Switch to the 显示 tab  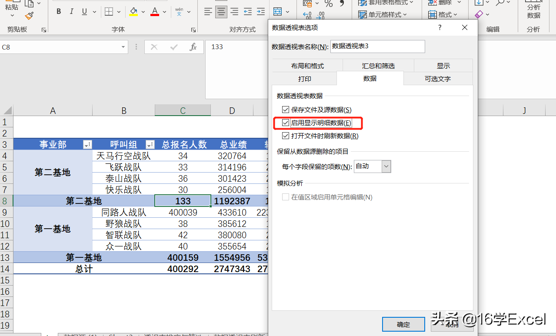(443, 66)
